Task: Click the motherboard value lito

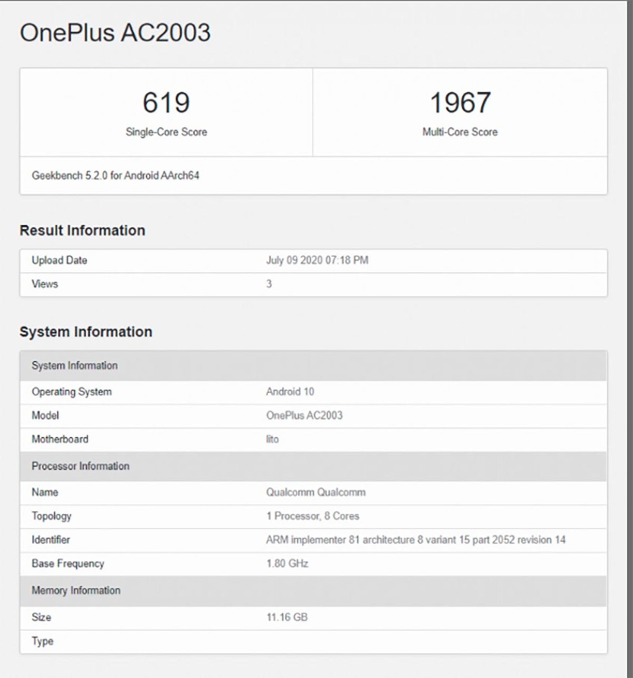Action: click(272, 439)
